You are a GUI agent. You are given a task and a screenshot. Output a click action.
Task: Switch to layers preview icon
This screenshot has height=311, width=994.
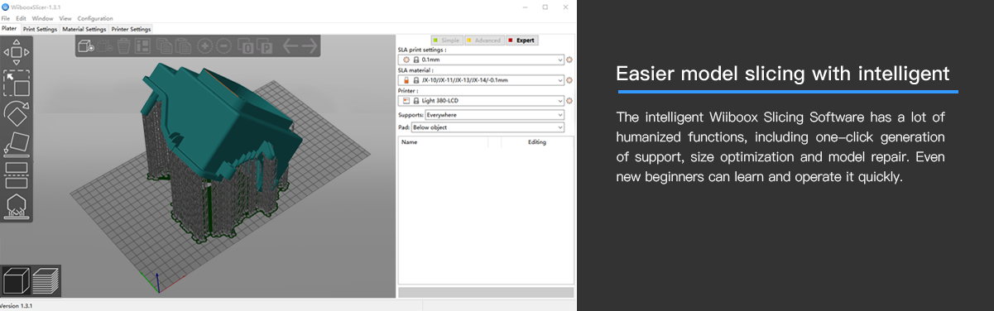pyautogui.click(x=46, y=281)
